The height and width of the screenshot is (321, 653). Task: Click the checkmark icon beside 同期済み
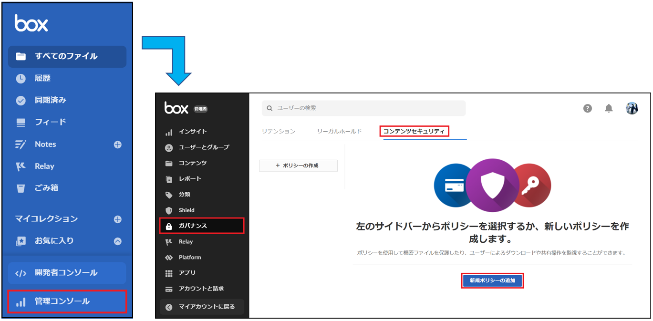[x=21, y=101]
